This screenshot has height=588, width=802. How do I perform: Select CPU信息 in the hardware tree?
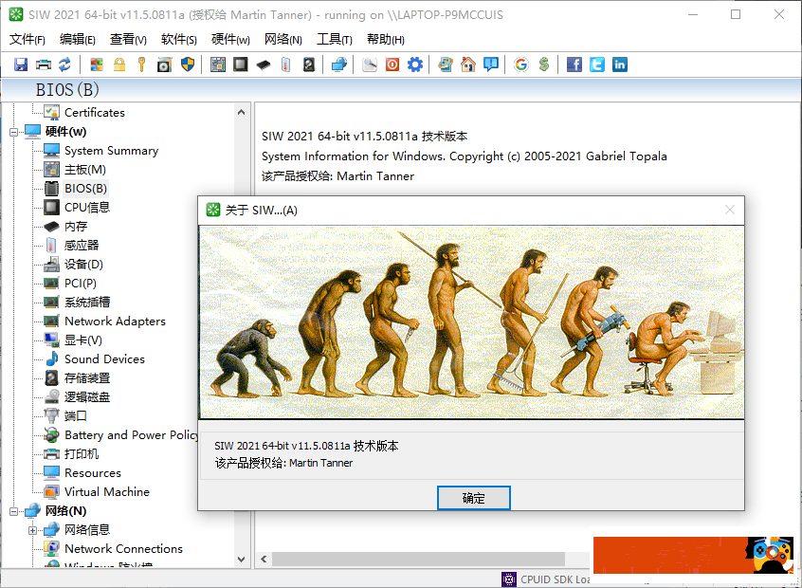click(87, 208)
